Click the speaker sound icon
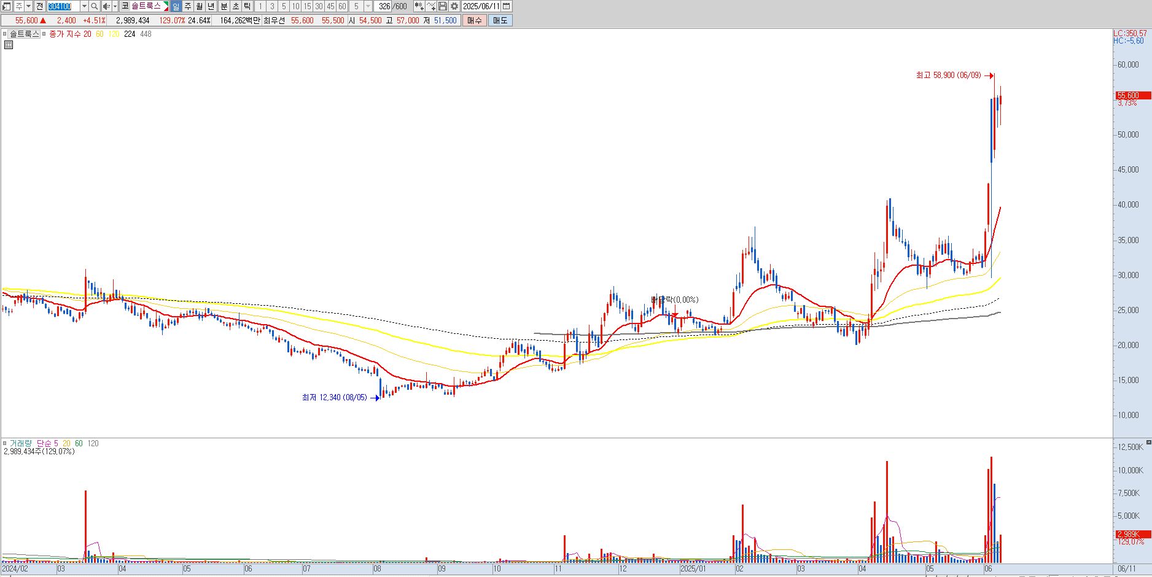Image resolution: width=1152 pixels, height=577 pixels. click(x=107, y=6)
